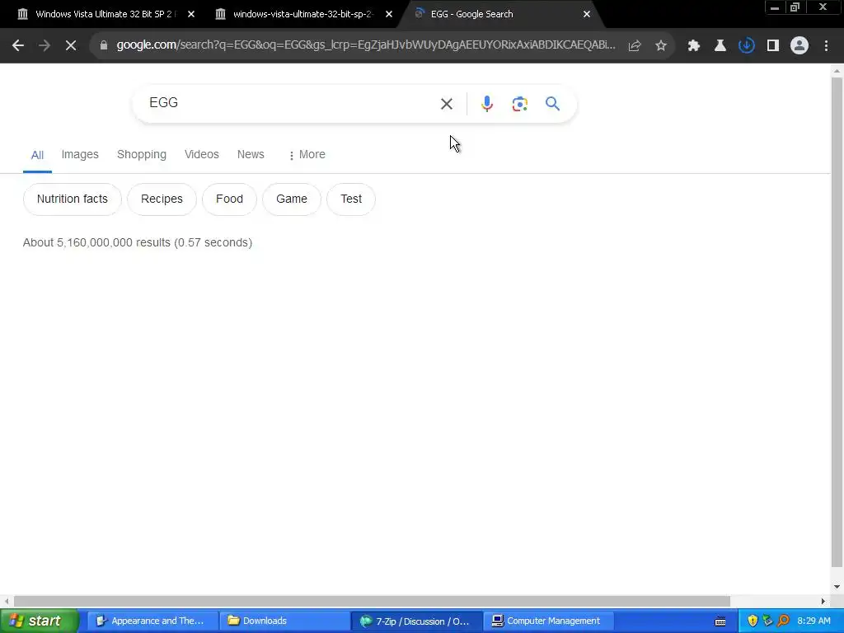Switch to the Images results tab
Screen dimensions: 844x633
pyautogui.click(x=80, y=154)
